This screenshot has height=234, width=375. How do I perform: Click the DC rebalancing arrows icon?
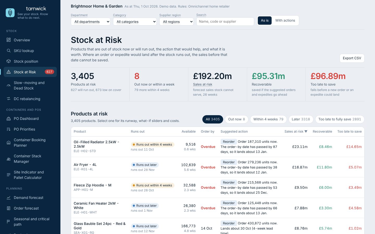pos(9,99)
